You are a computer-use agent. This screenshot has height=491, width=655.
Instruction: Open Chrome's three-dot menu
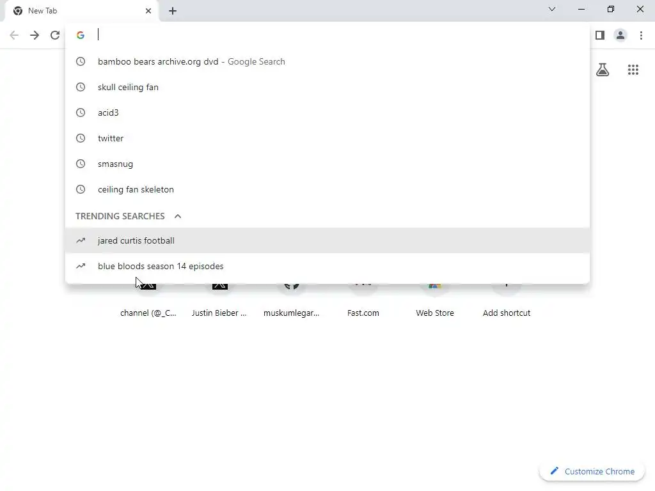(x=641, y=35)
